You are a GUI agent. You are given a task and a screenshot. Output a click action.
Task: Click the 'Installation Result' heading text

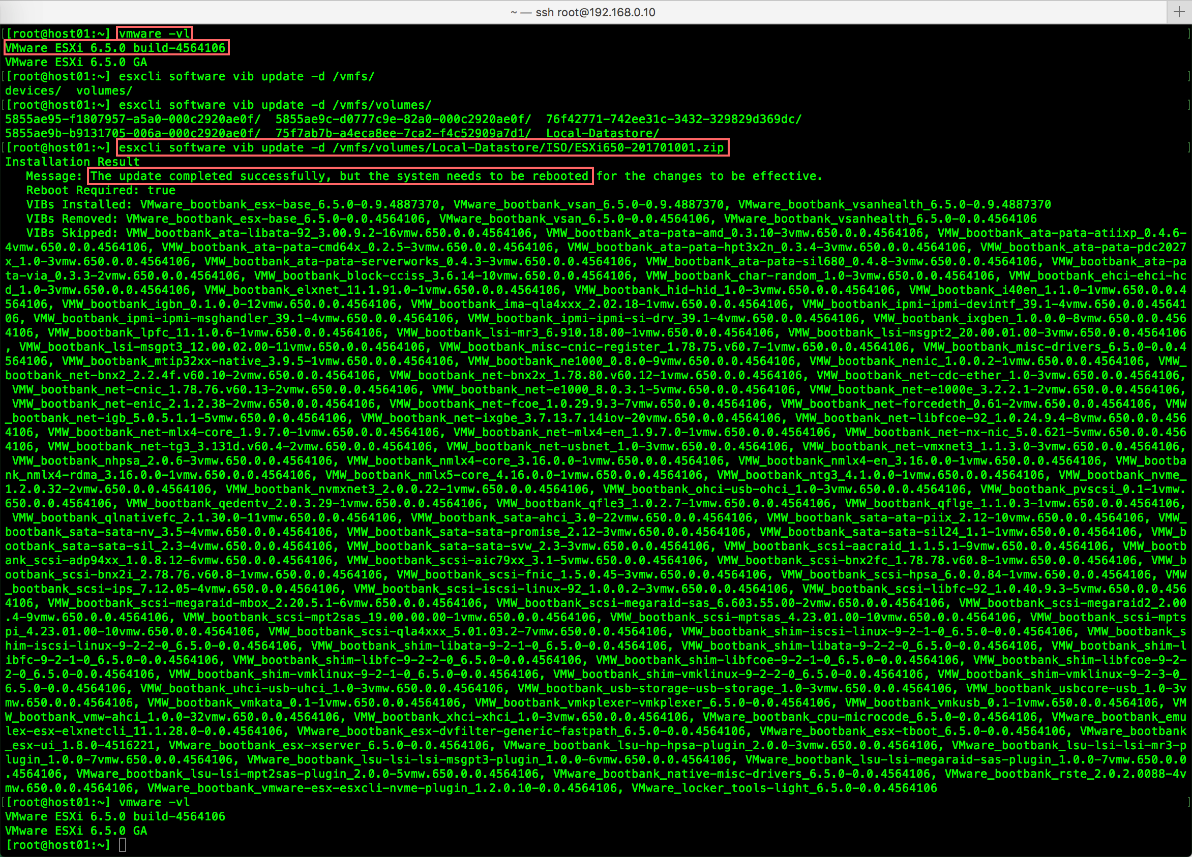pyautogui.click(x=72, y=162)
